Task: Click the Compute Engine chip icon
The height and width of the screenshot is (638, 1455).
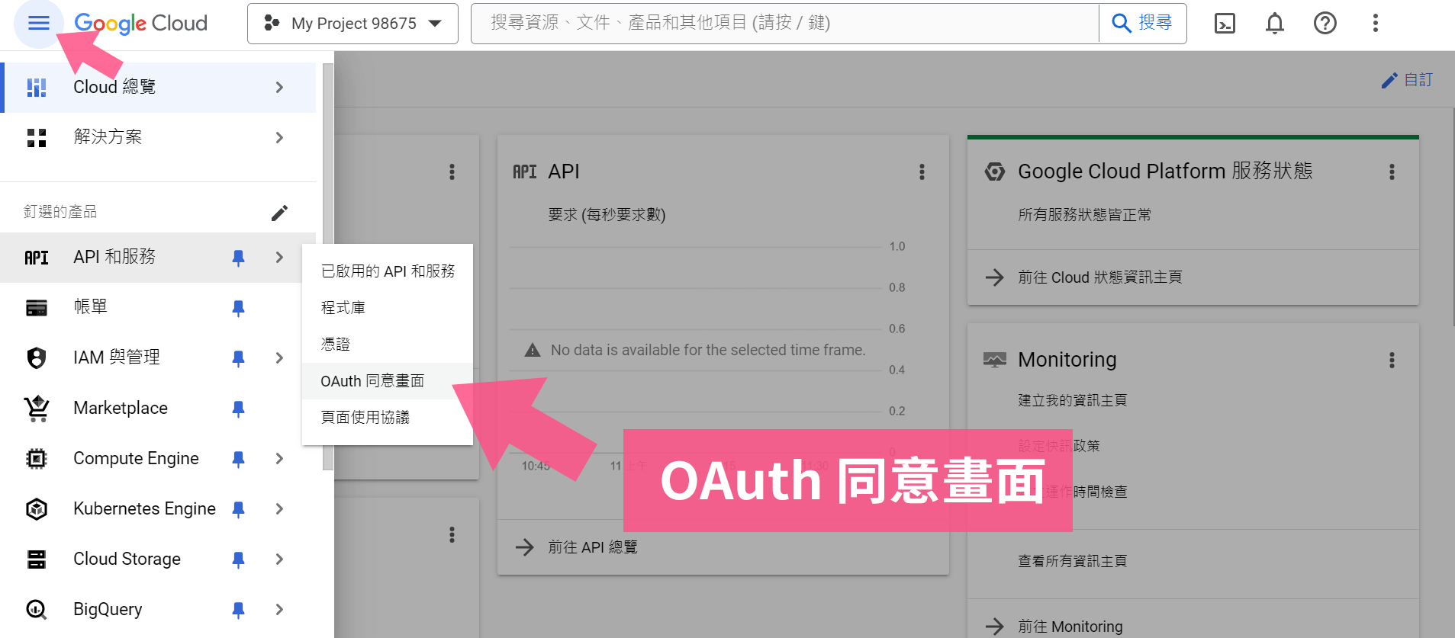Action: tap(37, 459)
